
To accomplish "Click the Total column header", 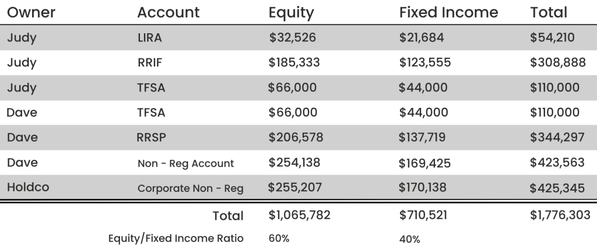I will tap(549, 12).
